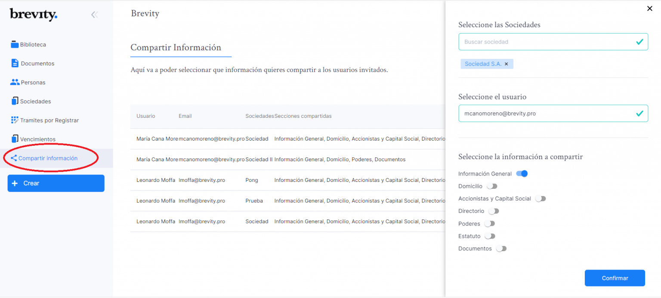Open the Tramites por Registrar menu item
Viewport: 661px width, 298px height.
tap(49, 120)
